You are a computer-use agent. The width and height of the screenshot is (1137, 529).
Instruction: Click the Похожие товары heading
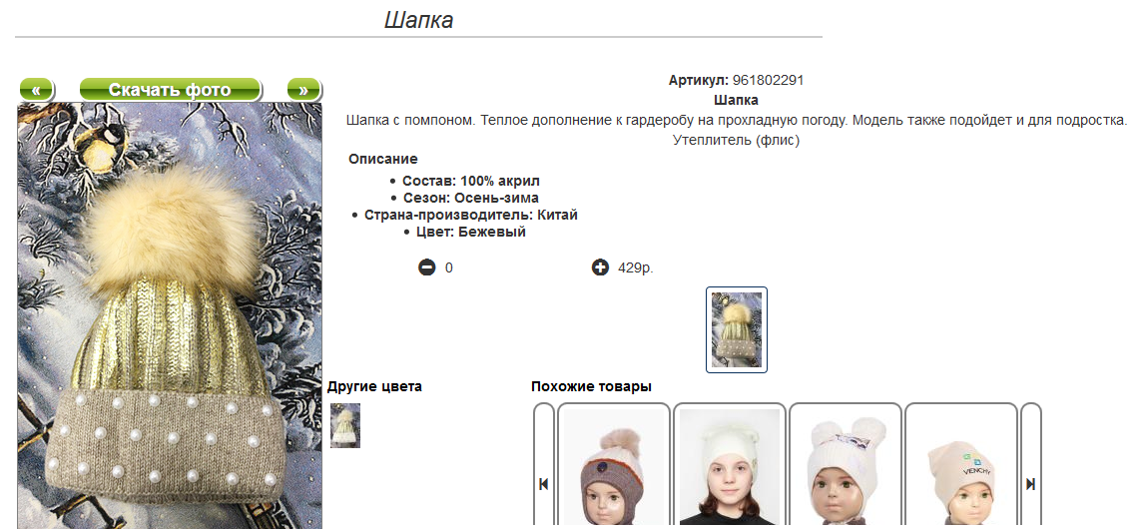click(x=591, y=387)
